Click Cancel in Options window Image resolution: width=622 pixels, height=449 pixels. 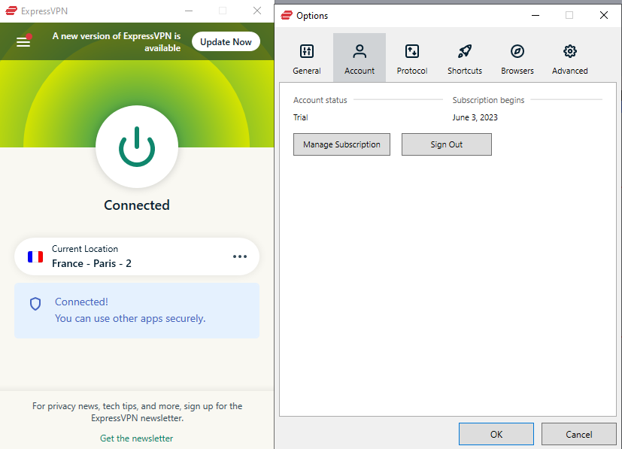coord(579,434)
